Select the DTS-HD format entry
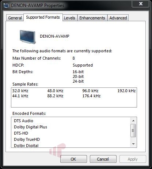This screenshot has width=152, height=169. pos(21,133)
